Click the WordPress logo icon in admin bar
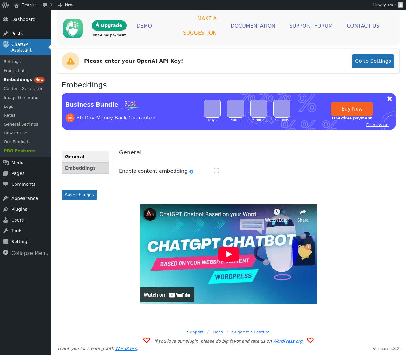The image size is (406, 355). [x=5, y=5]
